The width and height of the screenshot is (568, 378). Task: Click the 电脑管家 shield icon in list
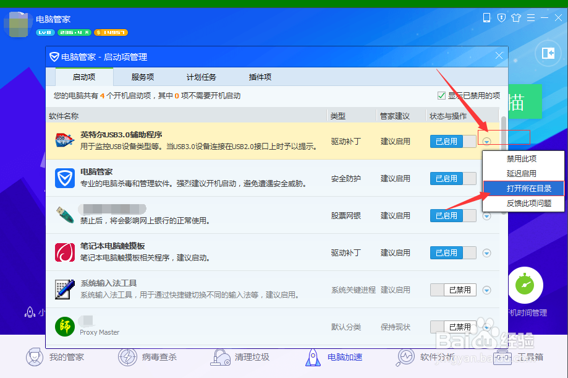pos(65,178)
